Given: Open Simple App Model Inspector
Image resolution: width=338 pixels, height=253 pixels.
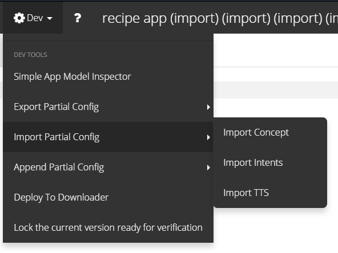Looking at the screenshot, I should (73, 76).
